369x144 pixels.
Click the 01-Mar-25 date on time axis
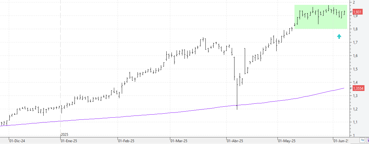pos(178,141)
